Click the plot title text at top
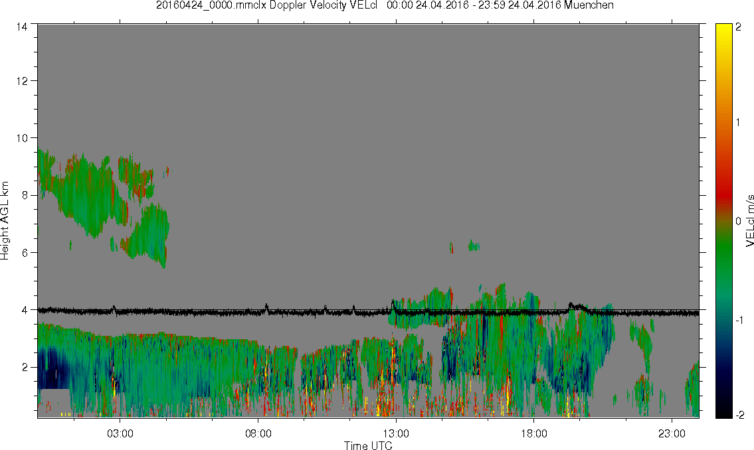Viewport: 754px width, 450px height. (385, 5)
